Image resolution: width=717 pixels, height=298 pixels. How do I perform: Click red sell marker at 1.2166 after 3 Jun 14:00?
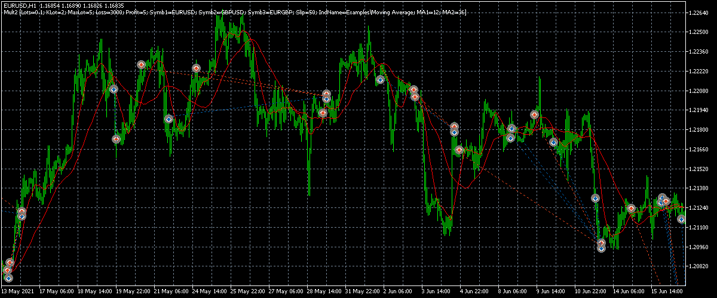pyautogui.click(x=459, y=150)
